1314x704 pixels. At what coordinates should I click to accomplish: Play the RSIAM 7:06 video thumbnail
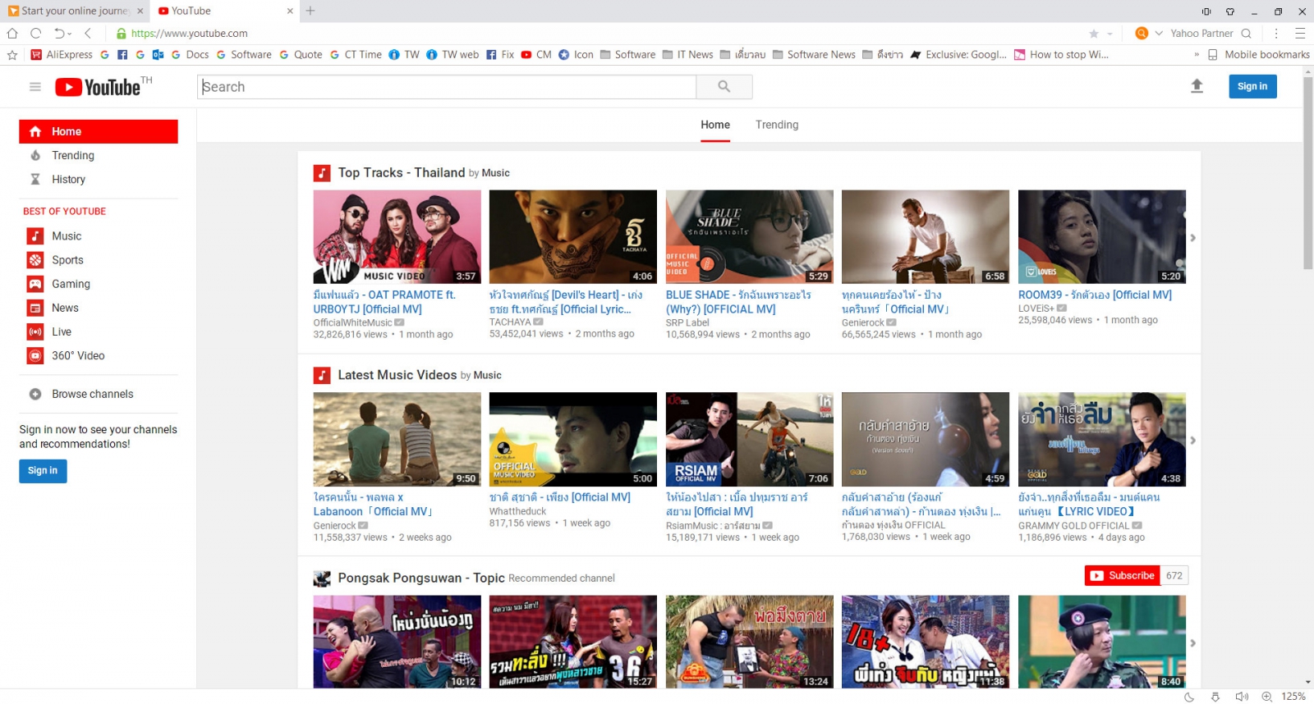[750, 440]
